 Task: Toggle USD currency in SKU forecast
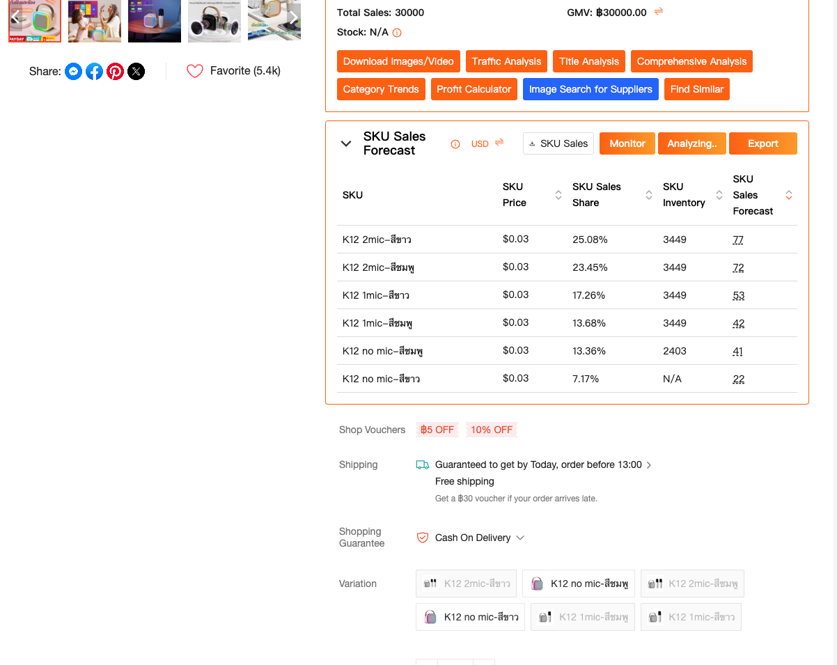point(499,143)
